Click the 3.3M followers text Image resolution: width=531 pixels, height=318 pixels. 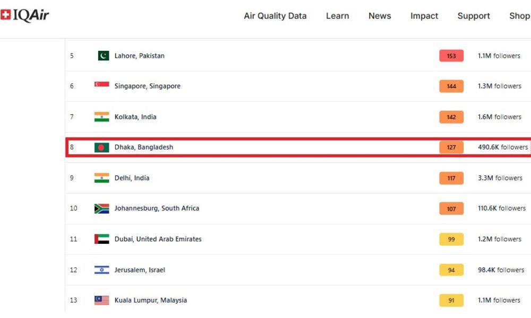(x=500, y=178)
